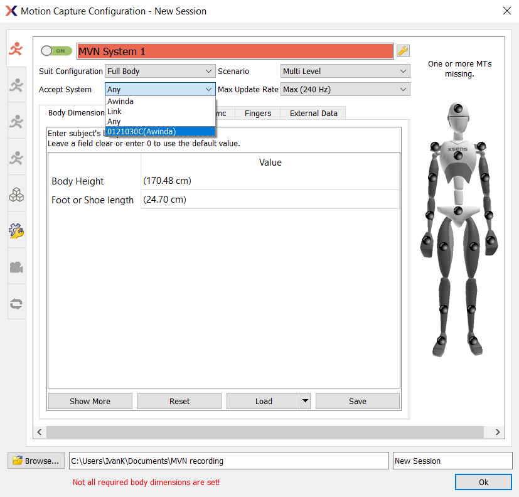
Task: Open the fourth gray runner system tab
Action: (16, 158)
